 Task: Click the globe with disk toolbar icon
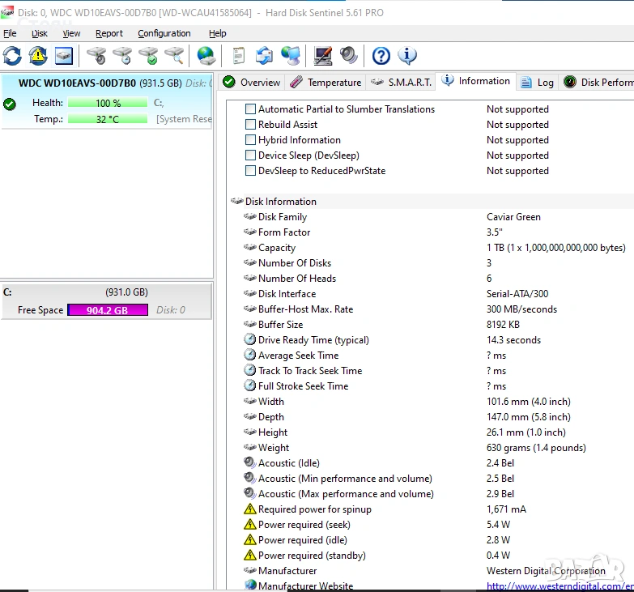tap(206, 56)
